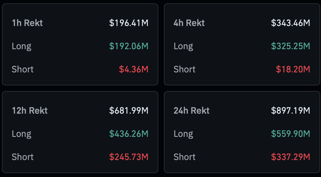Click the Long label in 24h Rekt card
The width and height of the screenshot is (321, 177).
(x=183, y=134)
